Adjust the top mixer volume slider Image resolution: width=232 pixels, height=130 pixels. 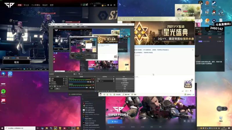click(79, 82)
